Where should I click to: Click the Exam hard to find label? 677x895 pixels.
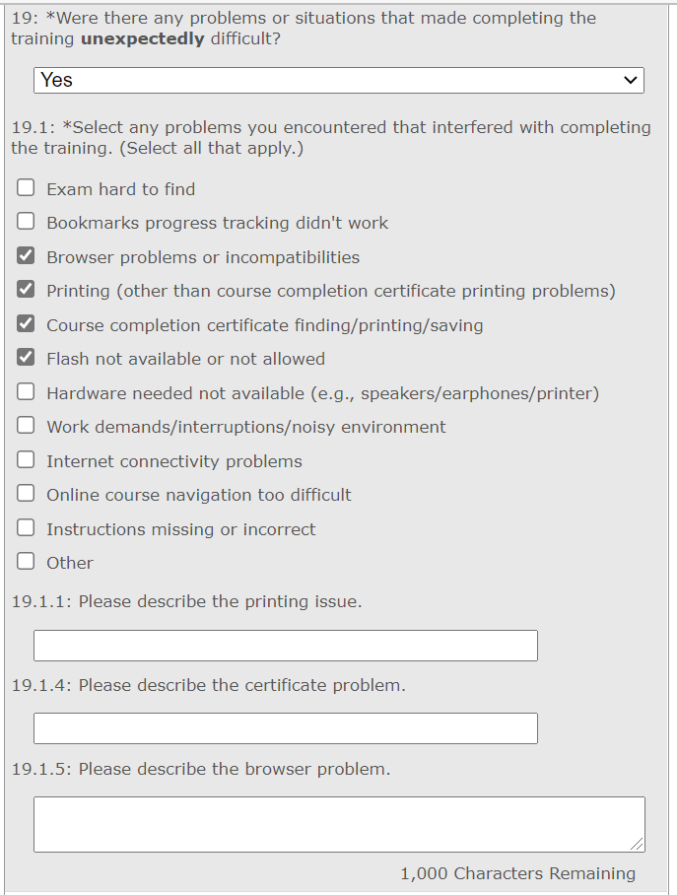click(x=120, y=189)
